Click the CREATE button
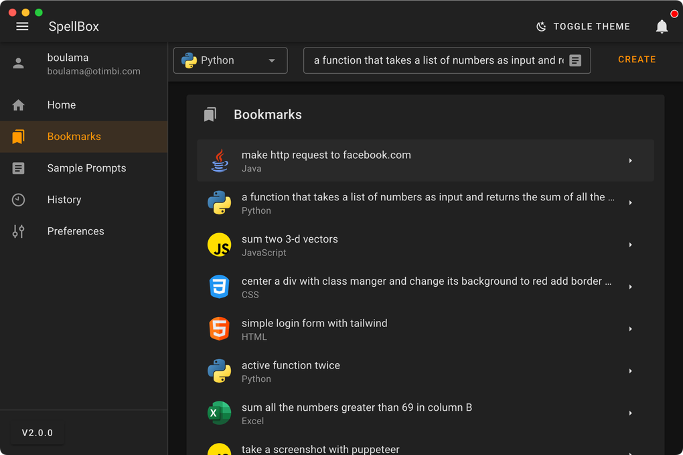The width and height of the screenshot is (683, 455). coord(637,60)
